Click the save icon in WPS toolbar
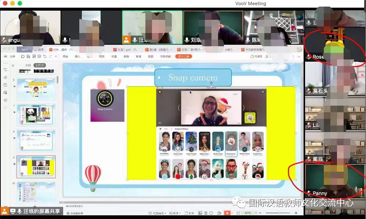The width and height of the screenshot is (366, 219). pyautogui.click(x=28, y=56)
